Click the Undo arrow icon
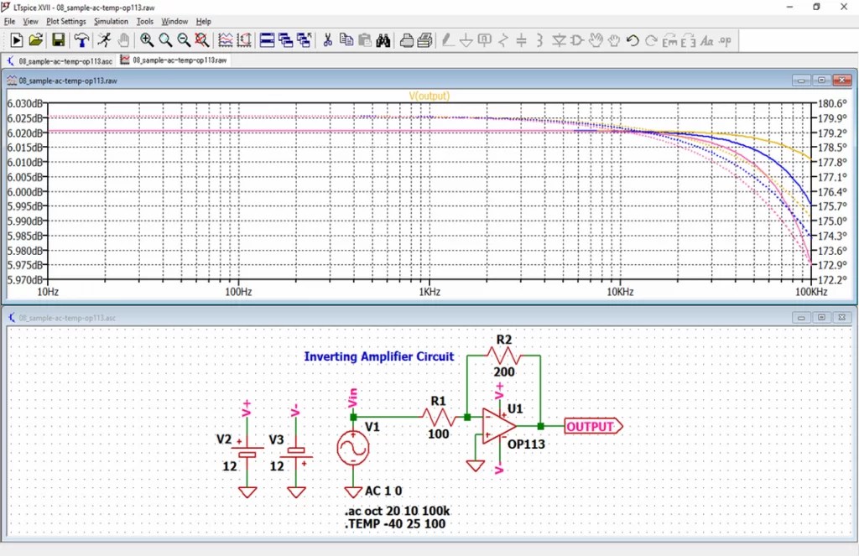The width and height of the screenshot is (859, 556). click(x=633, y=40)
